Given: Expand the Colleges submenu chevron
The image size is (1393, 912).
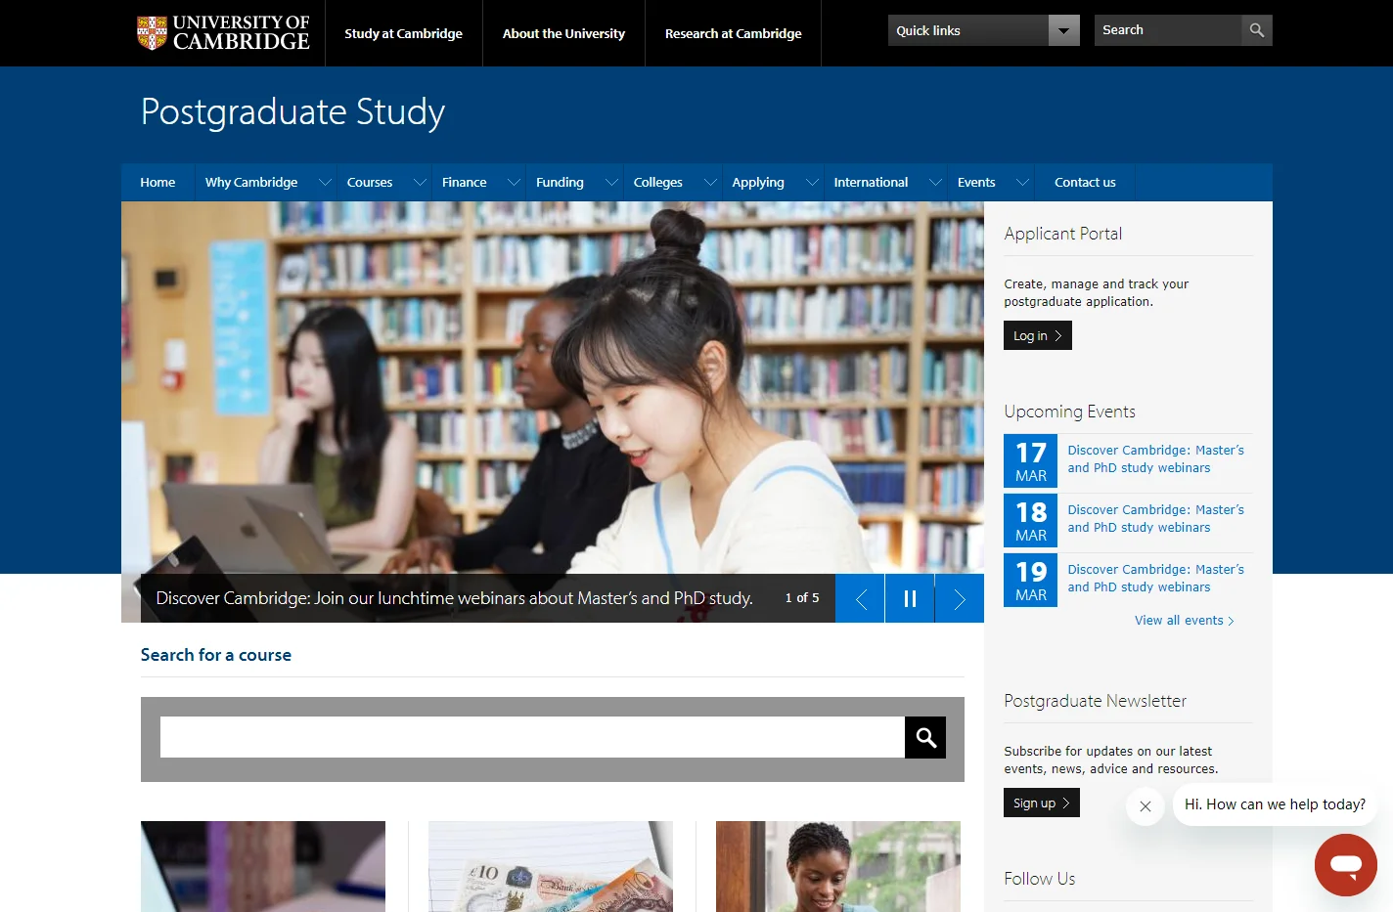Looking at the screenshot, I should 710,182.
